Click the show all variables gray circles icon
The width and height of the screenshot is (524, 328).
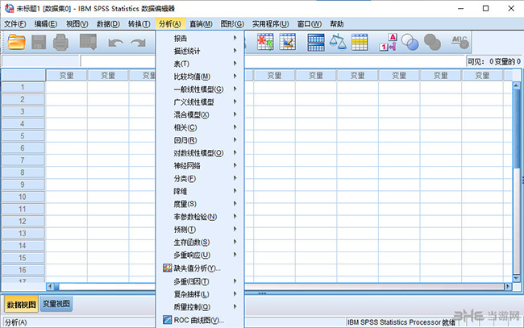432,43
